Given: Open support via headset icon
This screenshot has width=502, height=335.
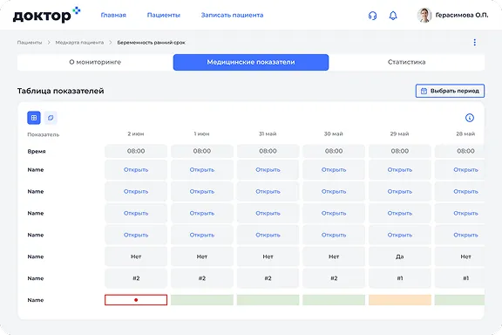Looking at the screenshot, I should click(372, 16).
